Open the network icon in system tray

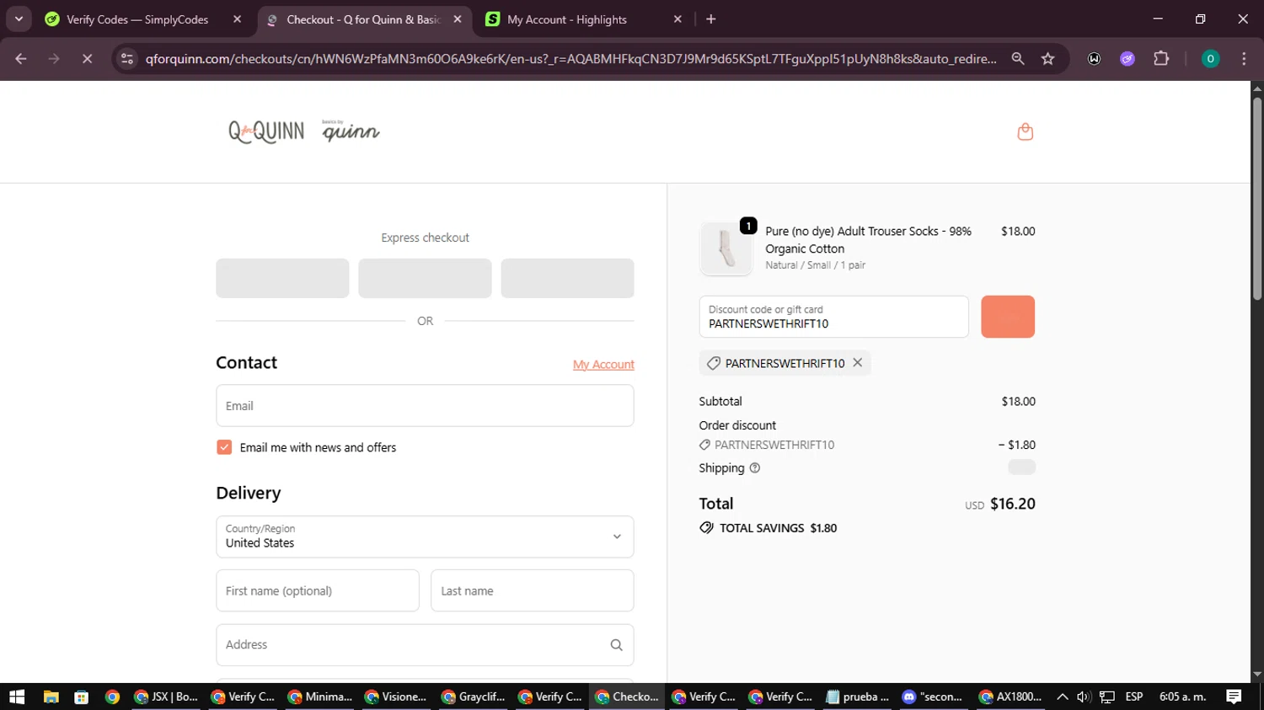1107,697
